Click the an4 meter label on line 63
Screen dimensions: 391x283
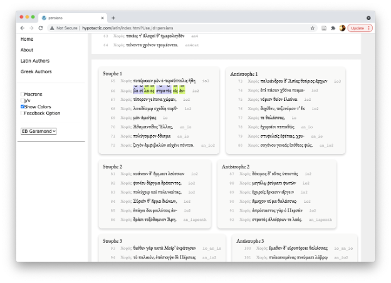194,36
